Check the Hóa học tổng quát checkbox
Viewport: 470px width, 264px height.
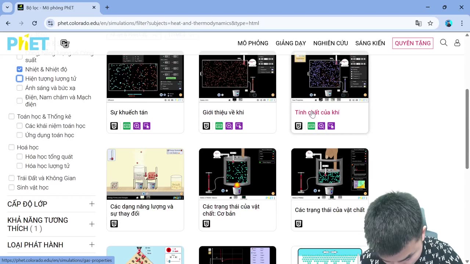pos(19,157)
